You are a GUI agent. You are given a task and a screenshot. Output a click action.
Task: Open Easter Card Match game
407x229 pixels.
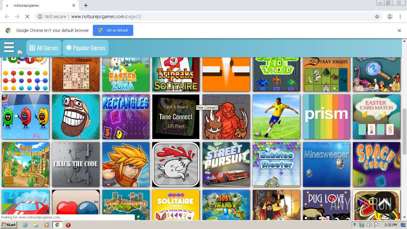point(376,117)
